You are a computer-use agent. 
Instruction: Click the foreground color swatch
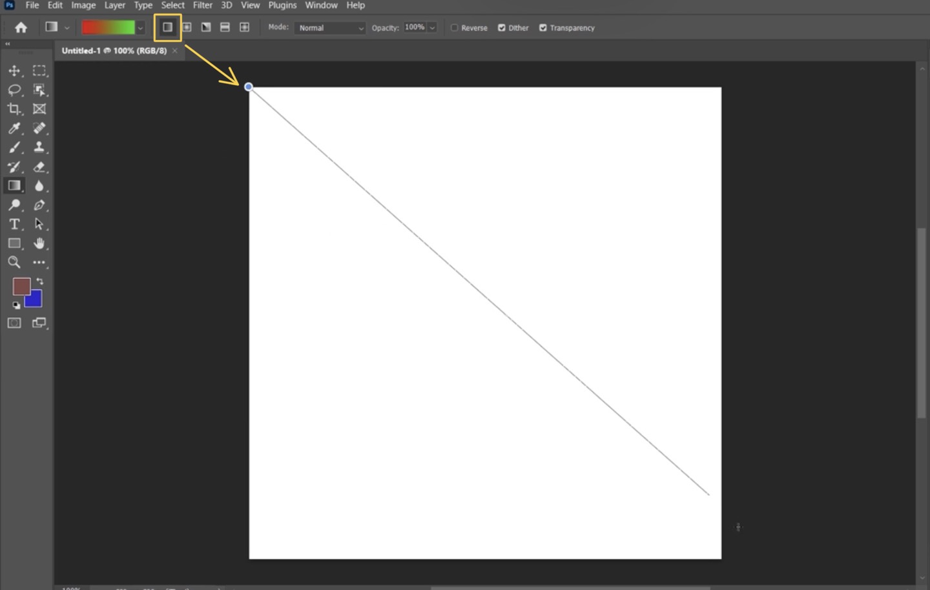point(21,286)
